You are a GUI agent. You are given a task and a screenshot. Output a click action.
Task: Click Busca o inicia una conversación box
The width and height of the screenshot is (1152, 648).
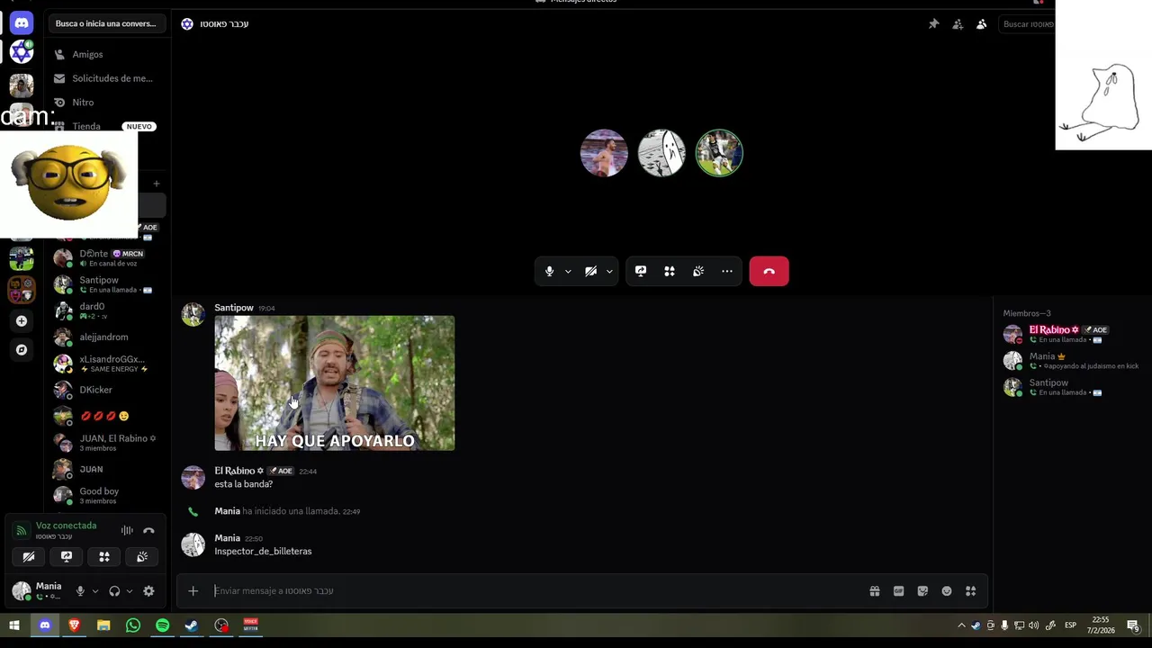click(x=106, y=23)
